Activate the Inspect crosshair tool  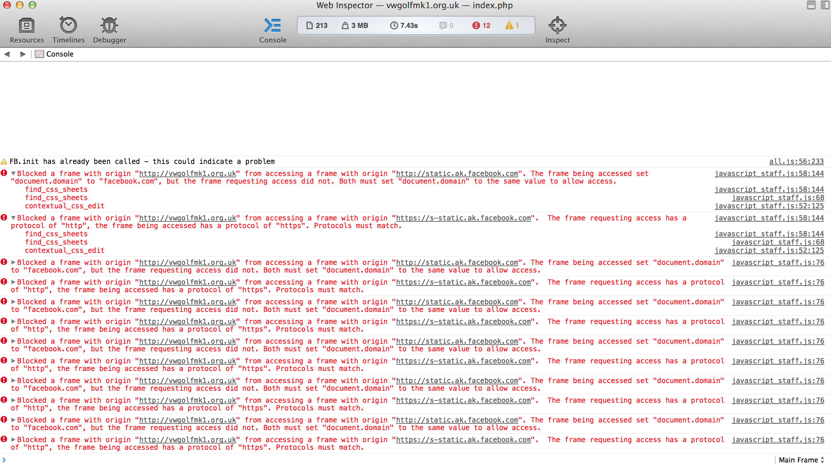coord(557,26)
